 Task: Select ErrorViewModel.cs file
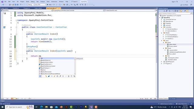click(172, 35)
